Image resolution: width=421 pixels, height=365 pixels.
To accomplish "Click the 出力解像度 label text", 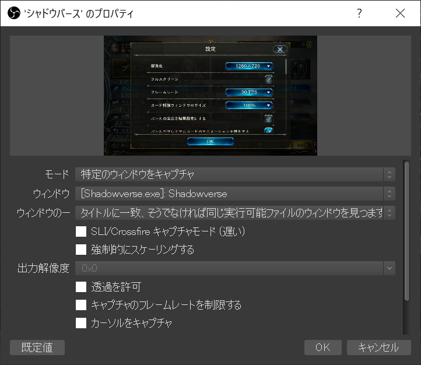I will (x=43, y=268).
